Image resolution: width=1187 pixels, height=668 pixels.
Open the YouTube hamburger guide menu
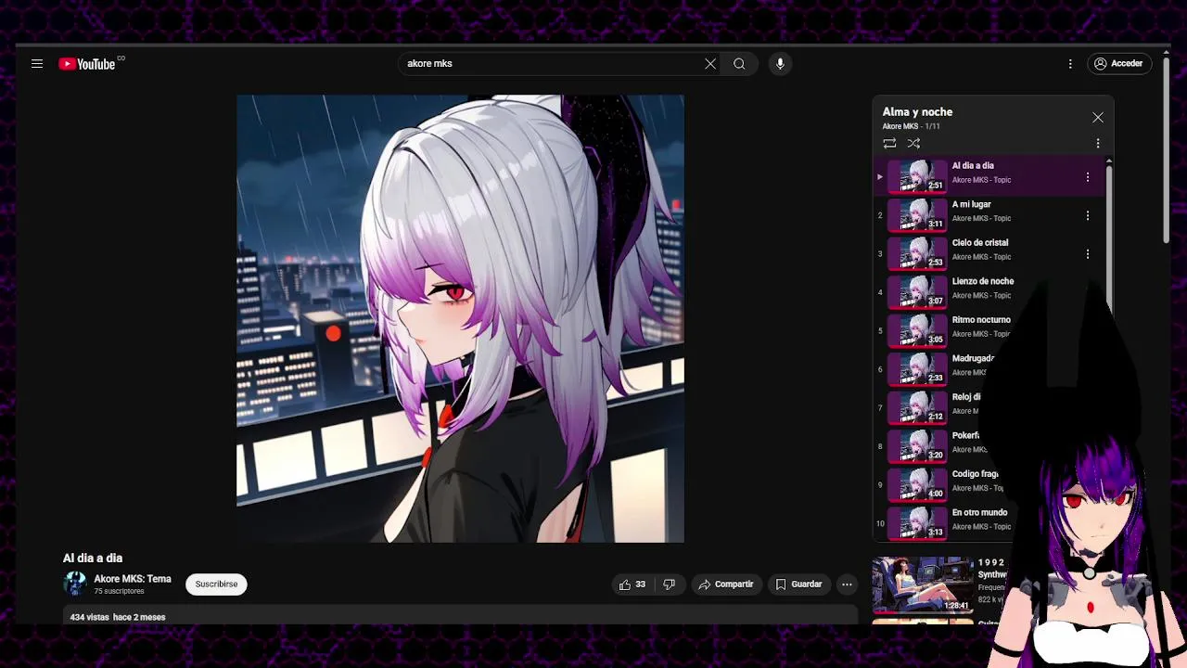(x=37, y=64)
